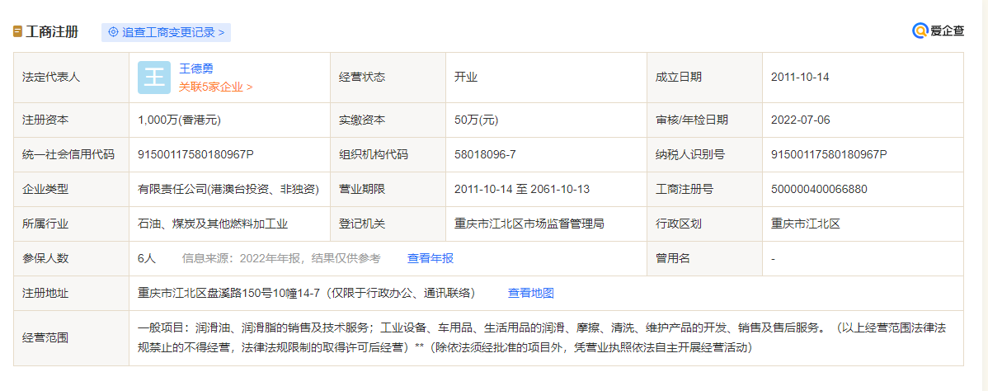Select 行政区划 value 重庆市江北区
The image size is (988, 391).
click(806, 224)
